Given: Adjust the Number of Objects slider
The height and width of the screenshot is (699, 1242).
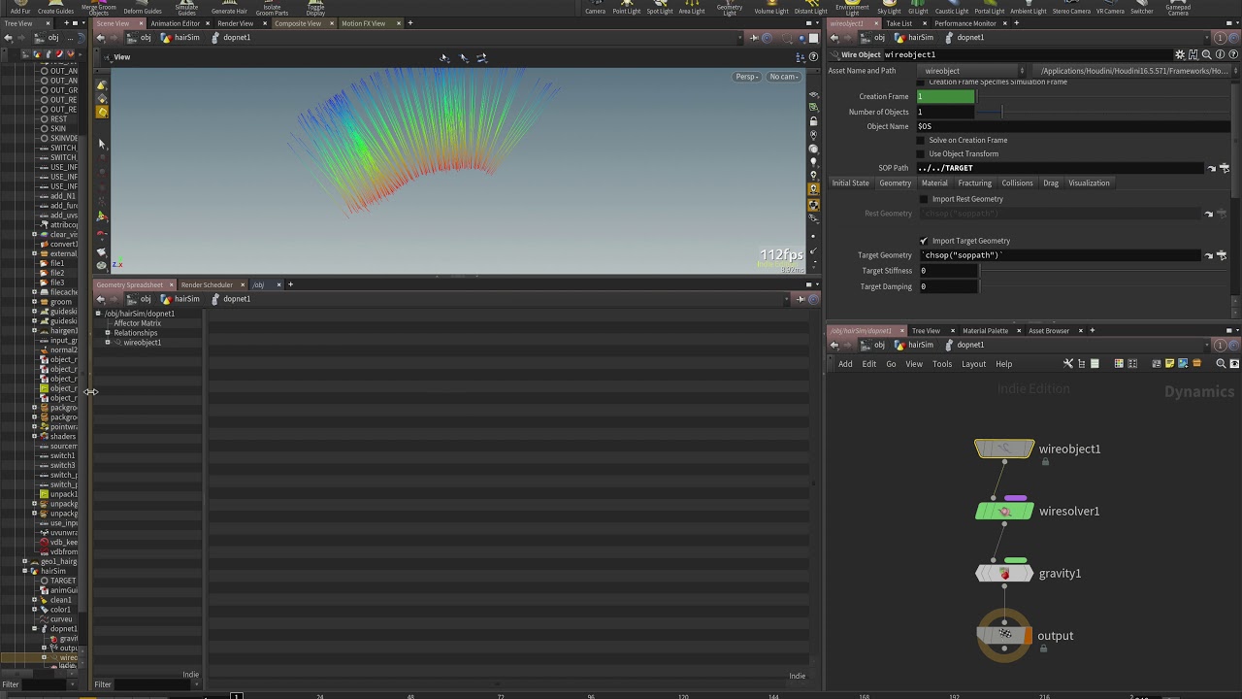Looking at the screenshot, I should [x=1002, y=112].
